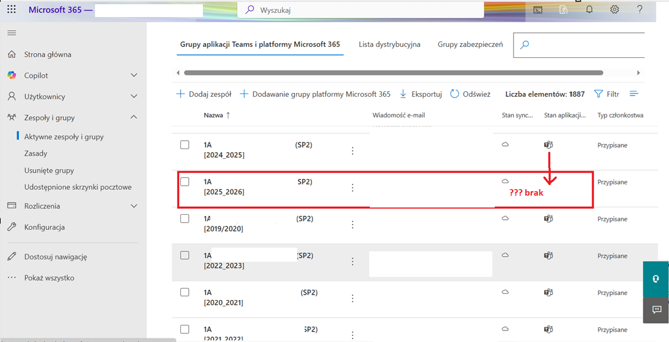
Task: Open the Filtr button
Action: 606,94
